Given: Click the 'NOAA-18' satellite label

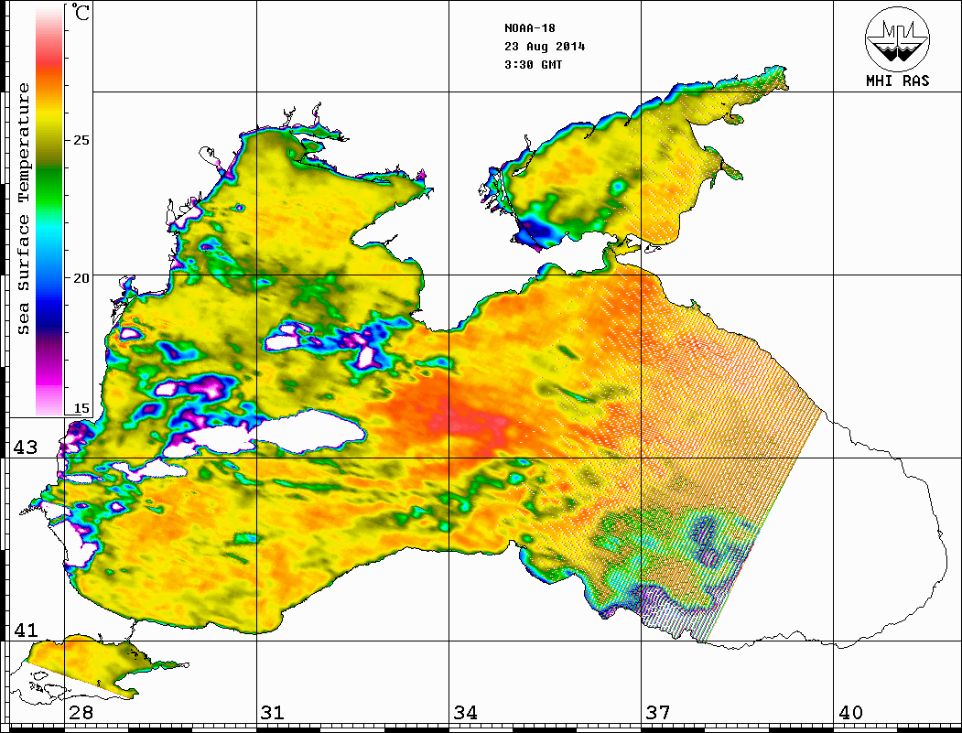Looking at the screenshot, I should 530,28.
